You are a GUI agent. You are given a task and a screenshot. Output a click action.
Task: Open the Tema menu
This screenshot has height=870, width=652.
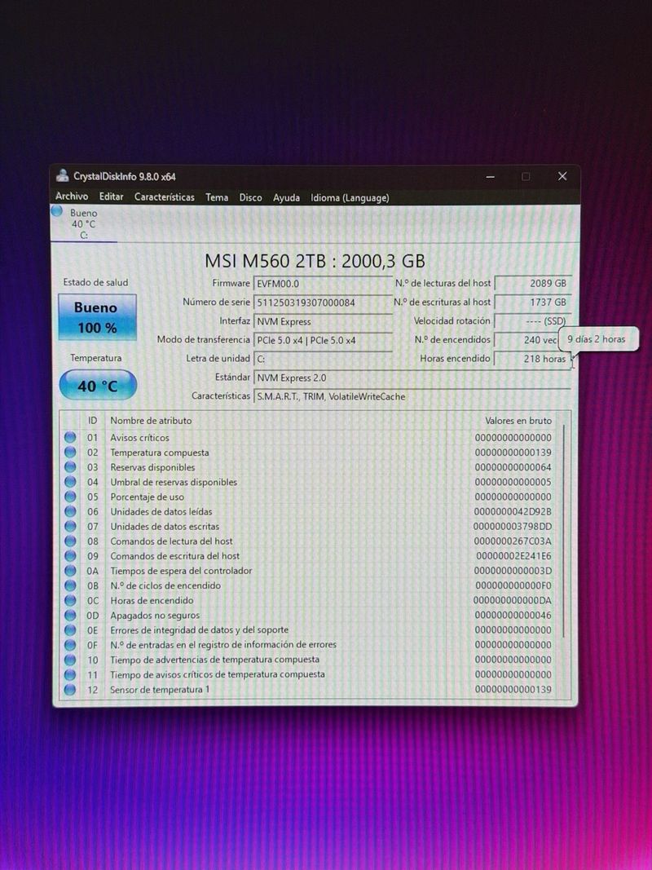point(217,197)
